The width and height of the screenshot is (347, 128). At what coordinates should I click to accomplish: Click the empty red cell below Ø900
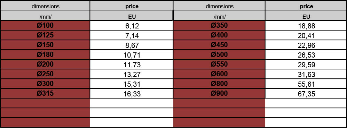219,103
